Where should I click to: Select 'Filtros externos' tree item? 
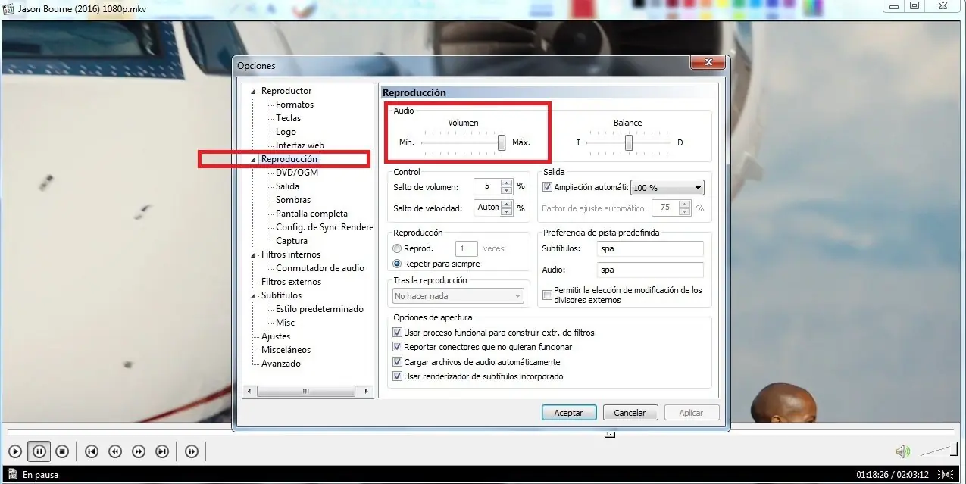point(291,282)
